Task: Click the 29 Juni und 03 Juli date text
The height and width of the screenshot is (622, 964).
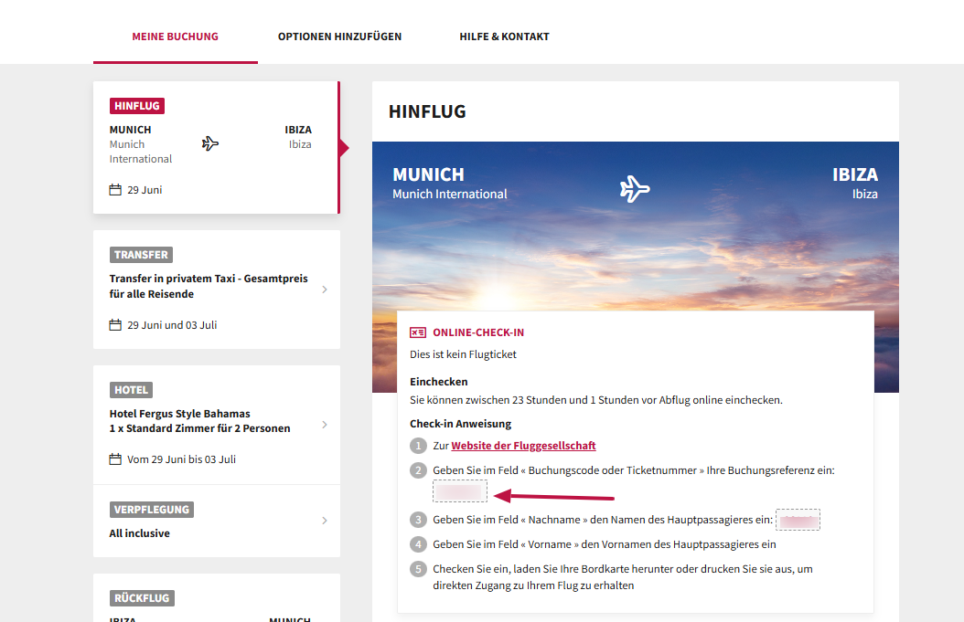Action: pyautogui.click(x=172, y=325)
